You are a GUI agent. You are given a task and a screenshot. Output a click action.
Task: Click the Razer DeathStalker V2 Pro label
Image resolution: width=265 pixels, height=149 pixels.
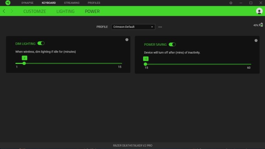coord(132,145)
